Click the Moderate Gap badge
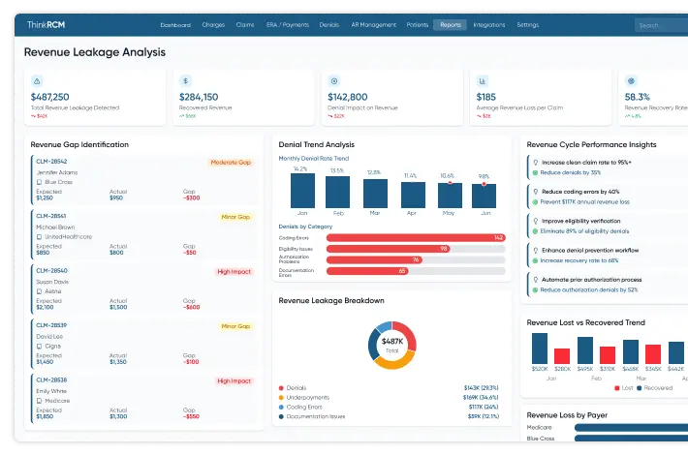This screenshot has height=455, width=688. coord(231,163)
